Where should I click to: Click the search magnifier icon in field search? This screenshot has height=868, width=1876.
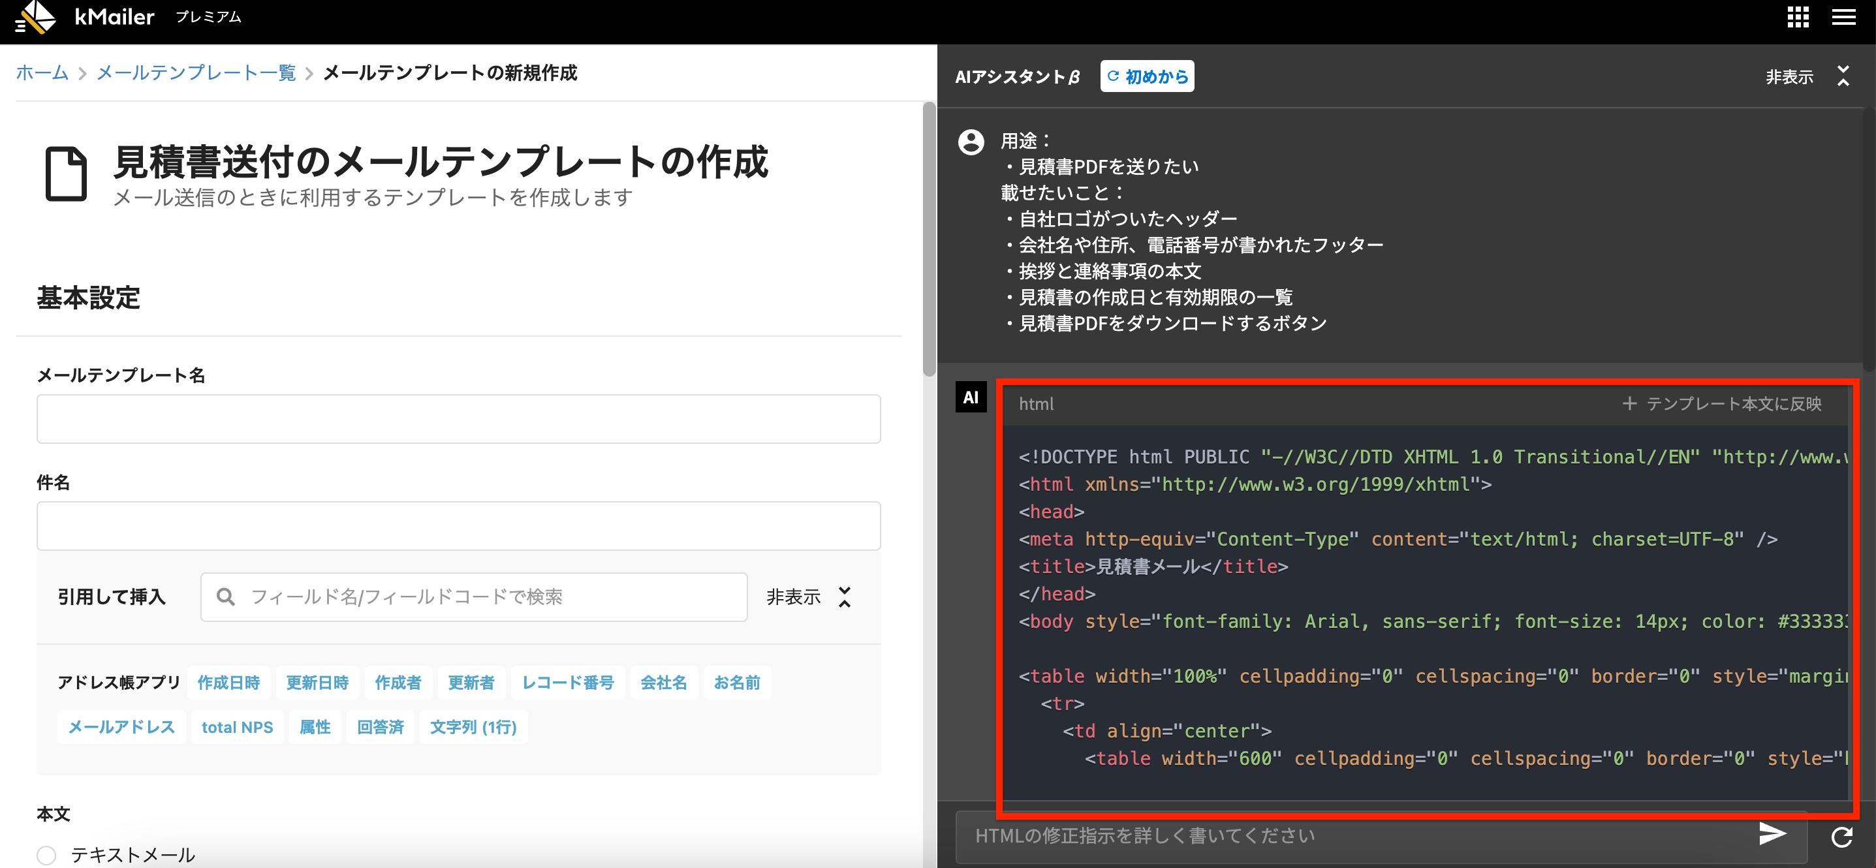click(226, 597)
